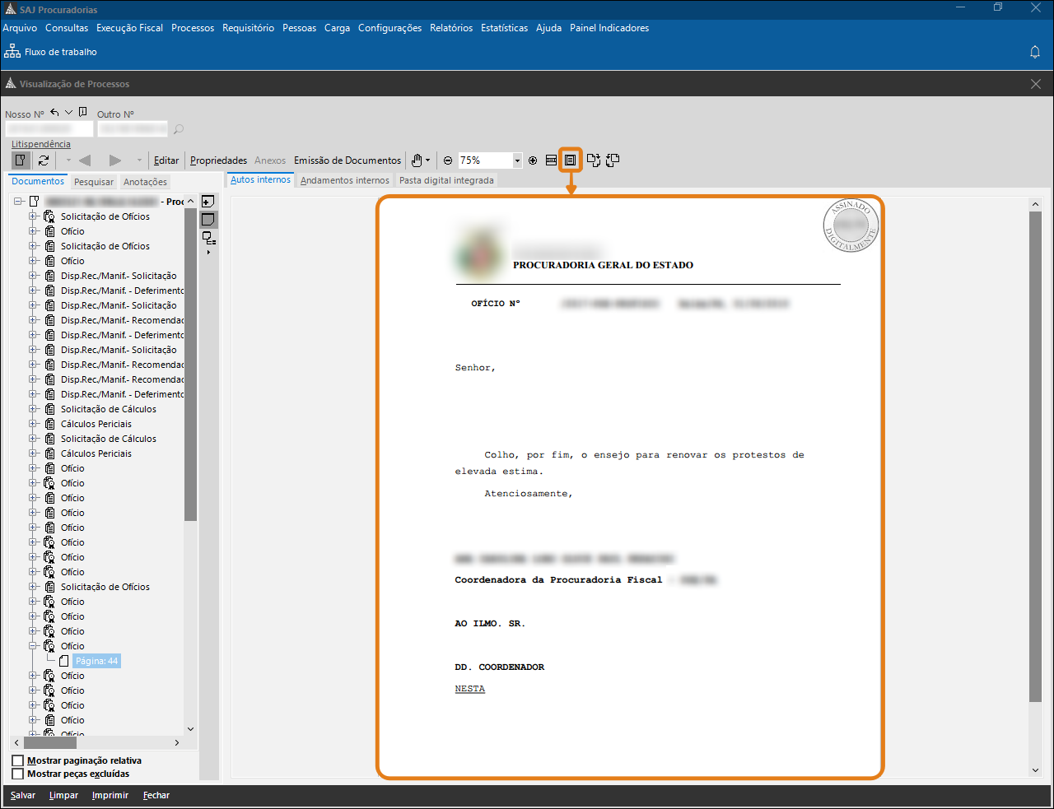
Task: Expand the Cálculos Periciais tree node
Action: [34, 424]
